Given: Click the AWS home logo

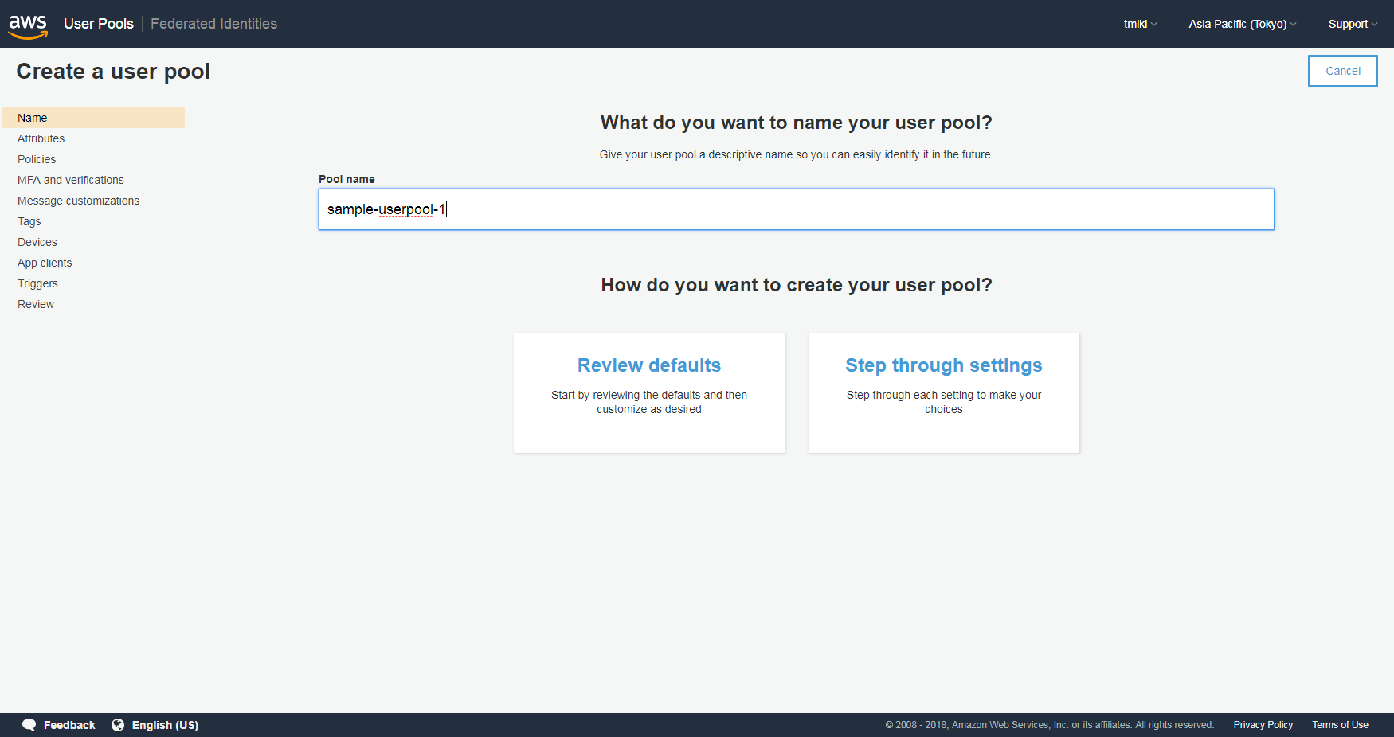Looking at the screenshot, I should (x=28, y=24).
